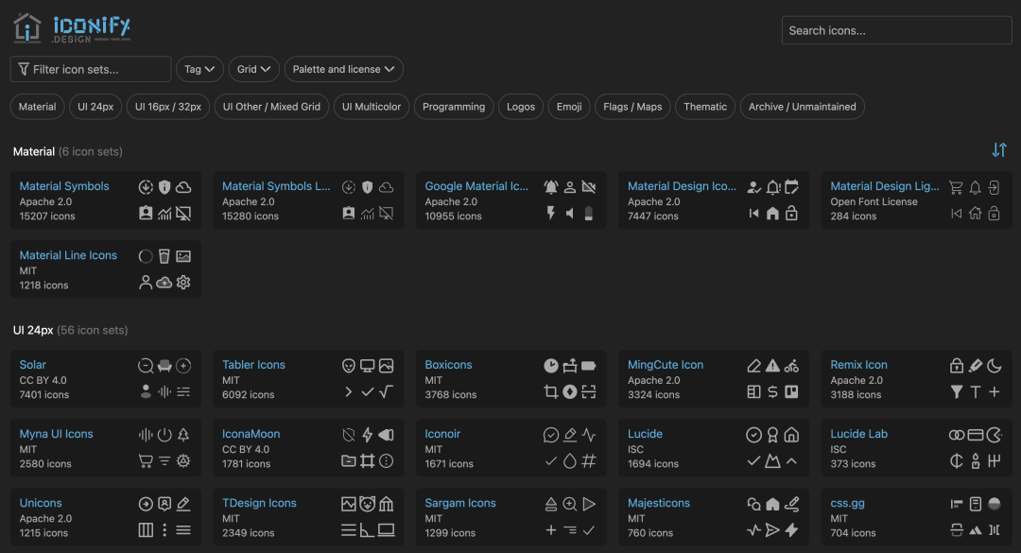Open the Lucide Lab icon set
Viewport: 1021px width, 553px height.
(x=858, y=434)
